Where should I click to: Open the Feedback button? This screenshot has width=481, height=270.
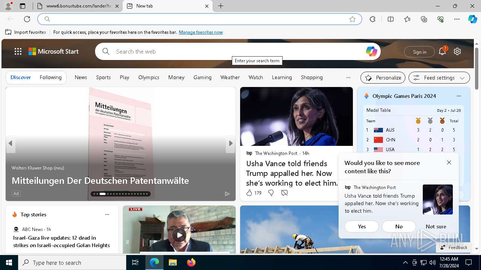pyautogui.click(x=454, y=247)
